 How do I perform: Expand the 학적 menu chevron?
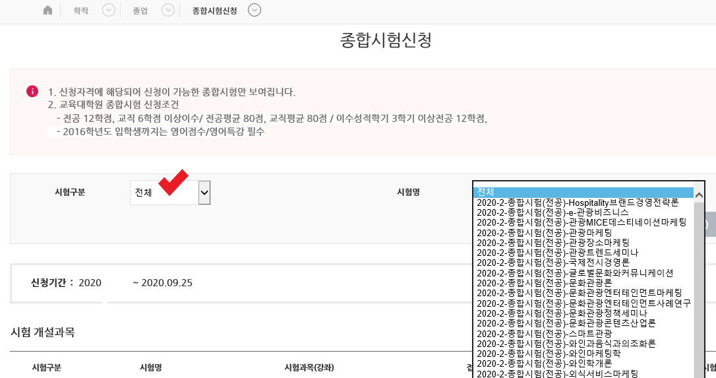pyautogui.click(x=109, y=11)
